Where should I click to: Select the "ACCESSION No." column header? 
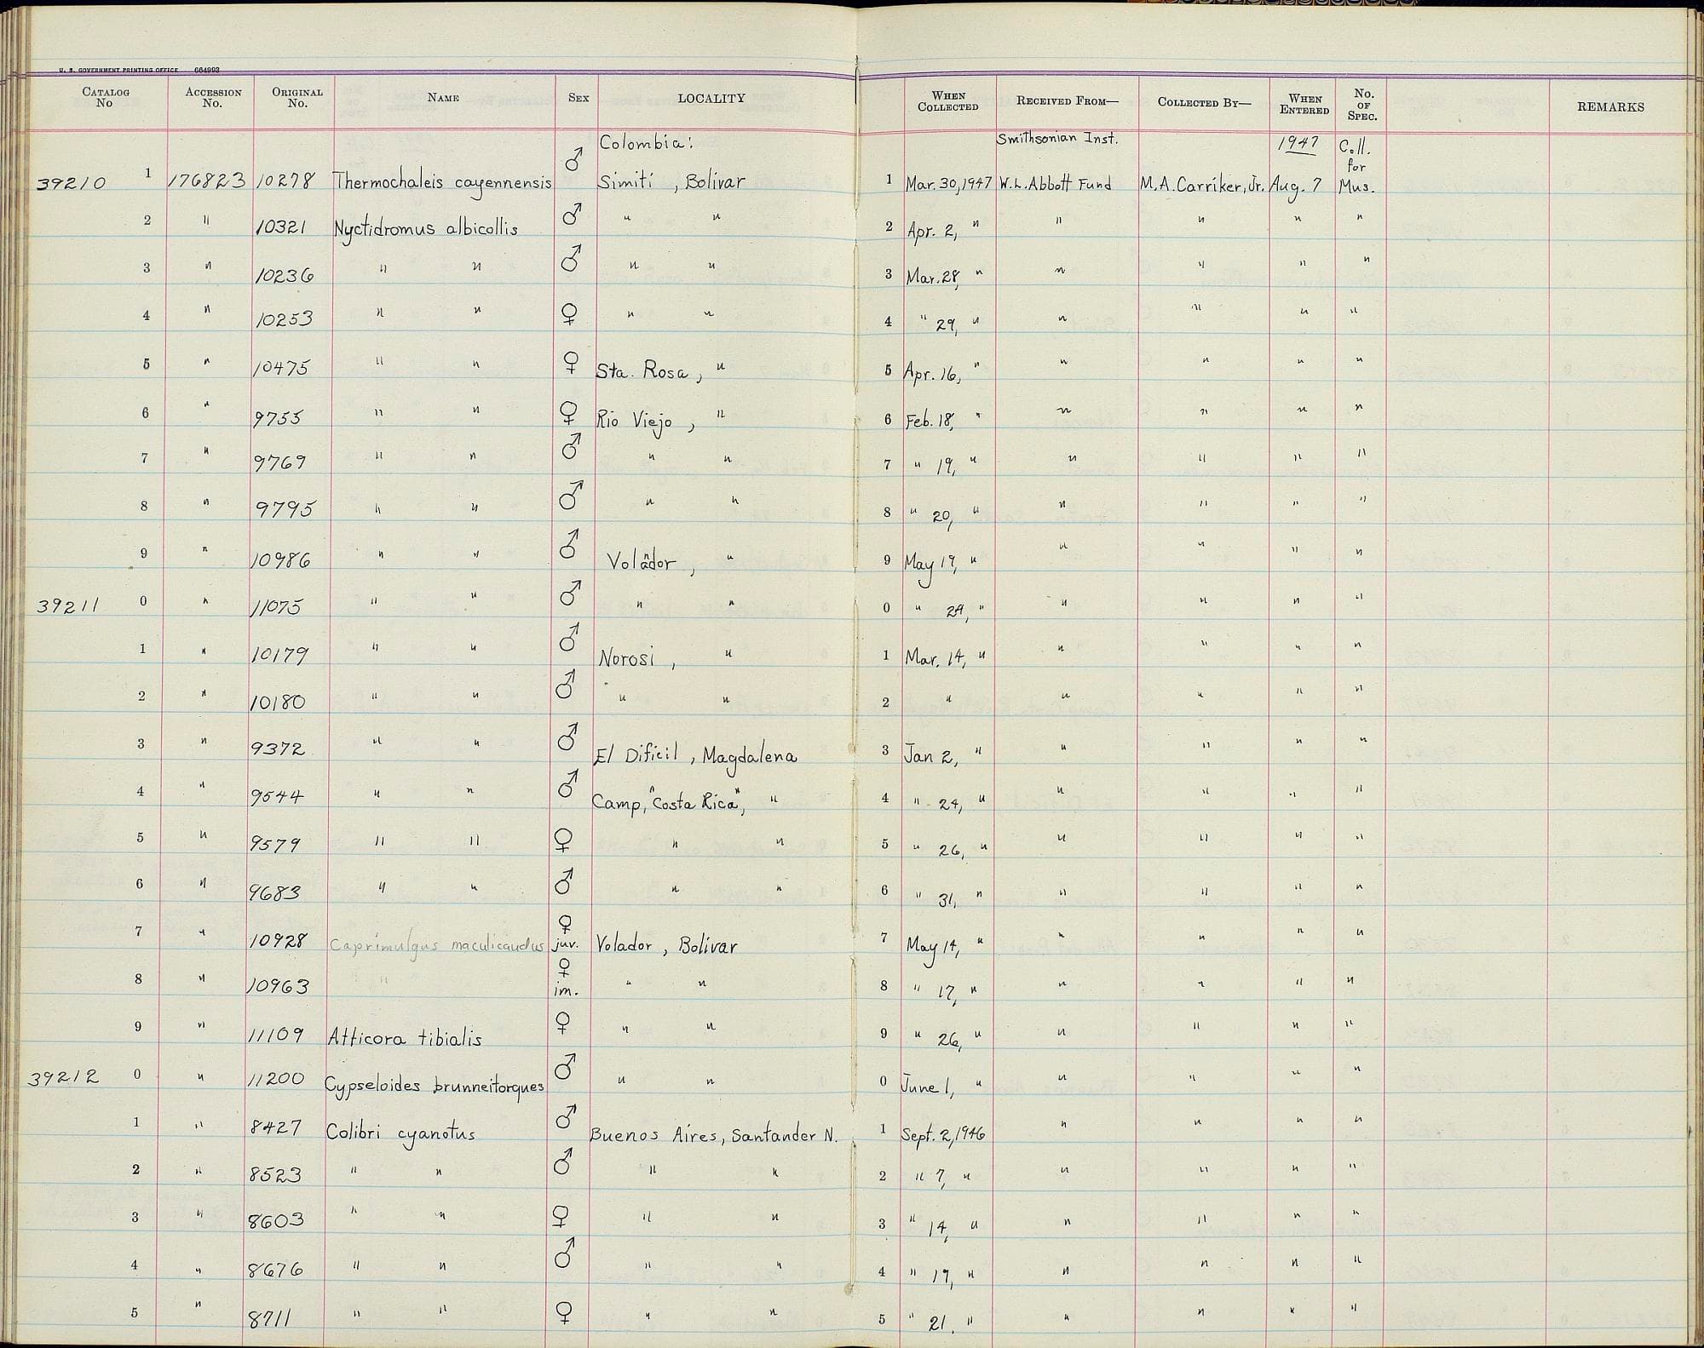213,98
